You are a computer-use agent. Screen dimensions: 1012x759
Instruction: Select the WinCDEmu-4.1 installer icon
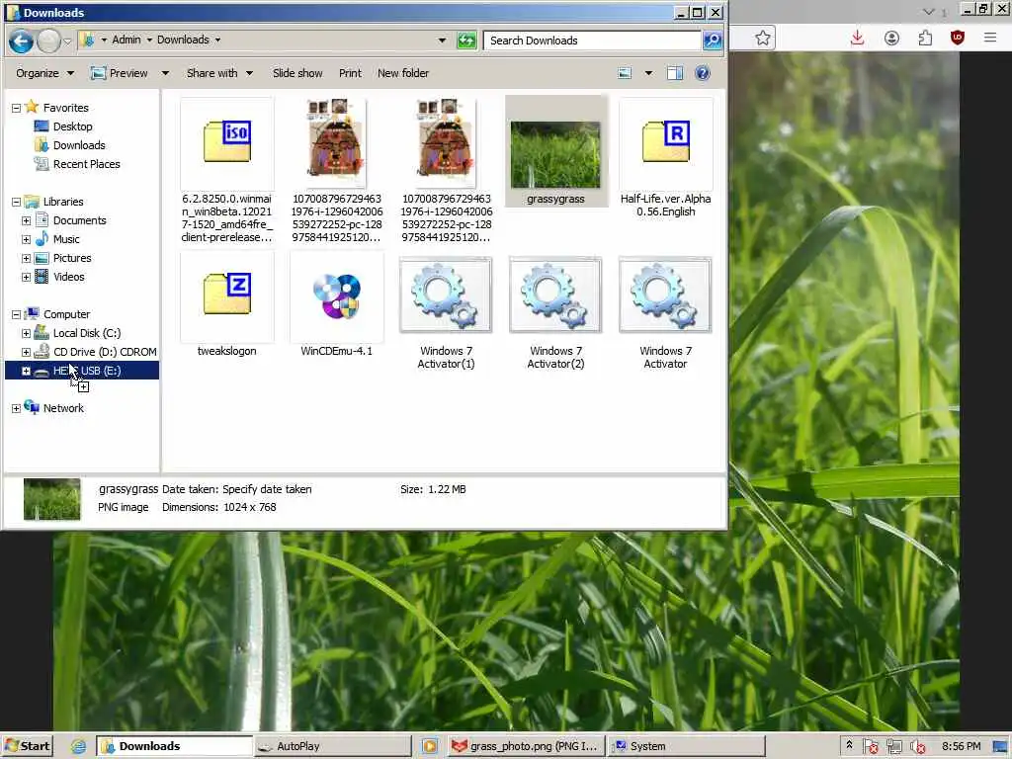click(x=337, y=296)
